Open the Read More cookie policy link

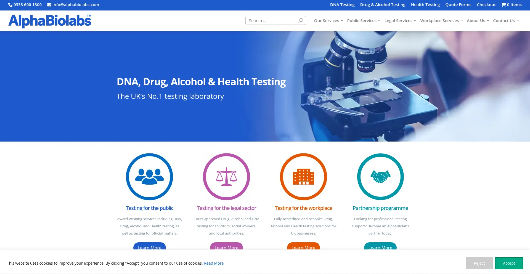(214, 263)
